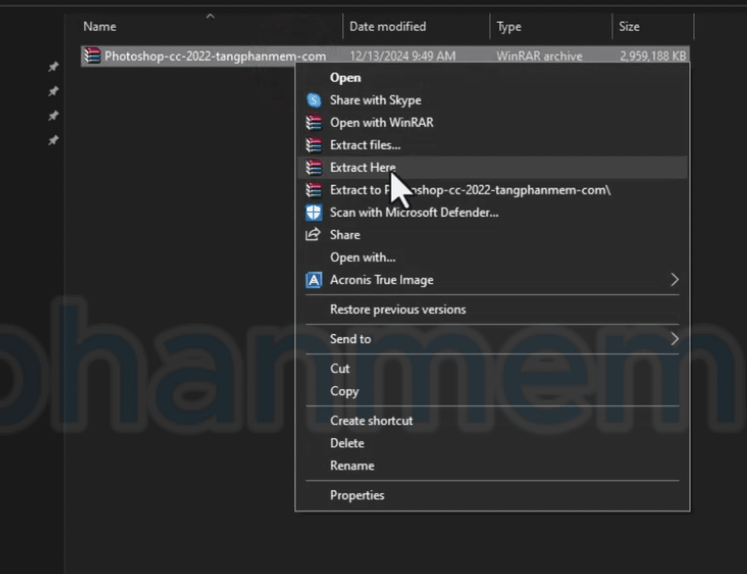Click the WinRAR icon next to Extract files...

coord(313,145)
